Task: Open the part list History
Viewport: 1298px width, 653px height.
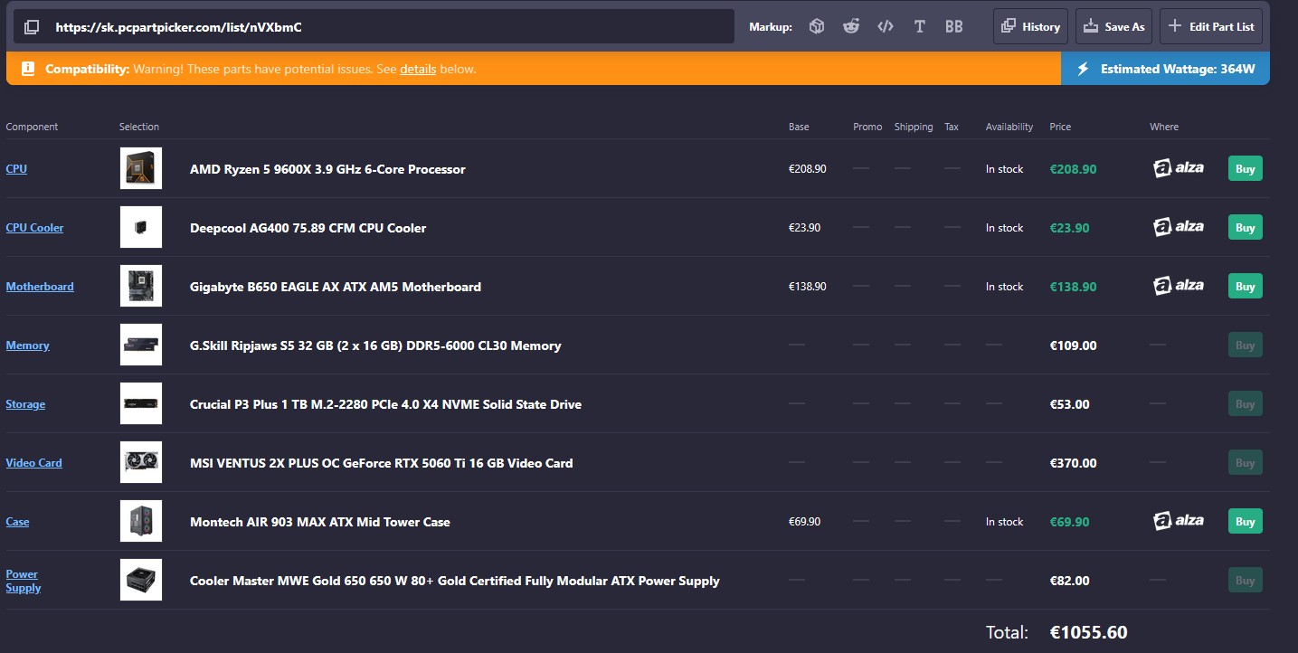Action: coord(1030,26)
